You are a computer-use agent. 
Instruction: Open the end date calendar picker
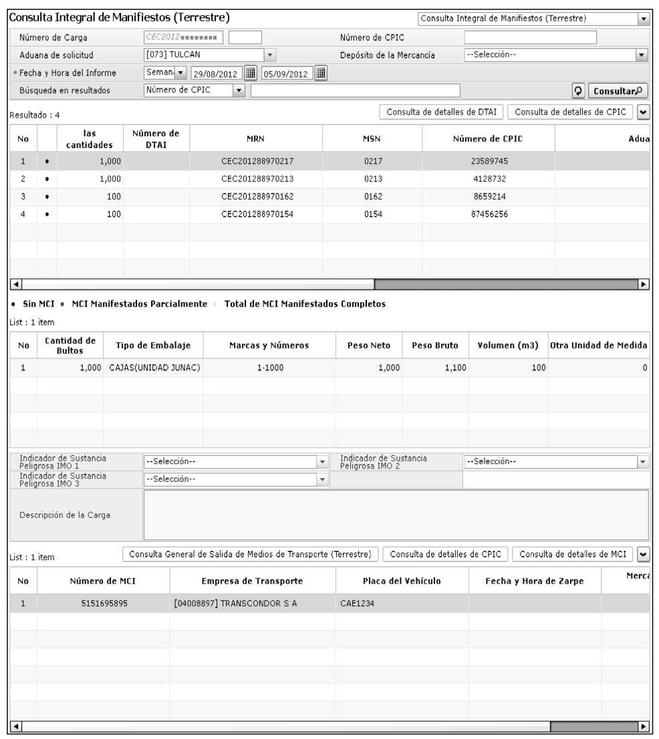tap(321, 73)
